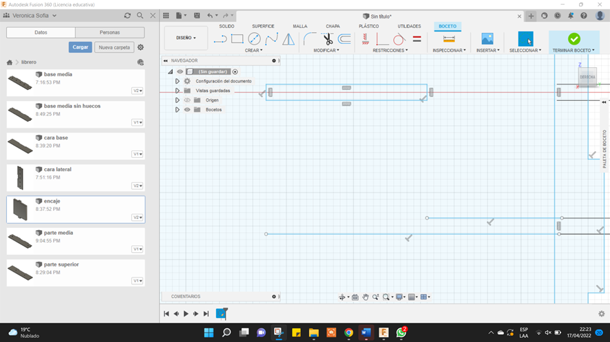The width and height of the screenshot is (610, 342).
Task: Select the Rectangle sketch tool
Action: [x=237, y=39]
